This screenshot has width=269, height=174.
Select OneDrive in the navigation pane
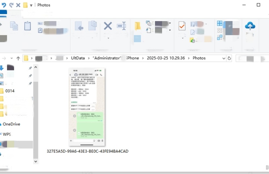click(x=11, y=124)
